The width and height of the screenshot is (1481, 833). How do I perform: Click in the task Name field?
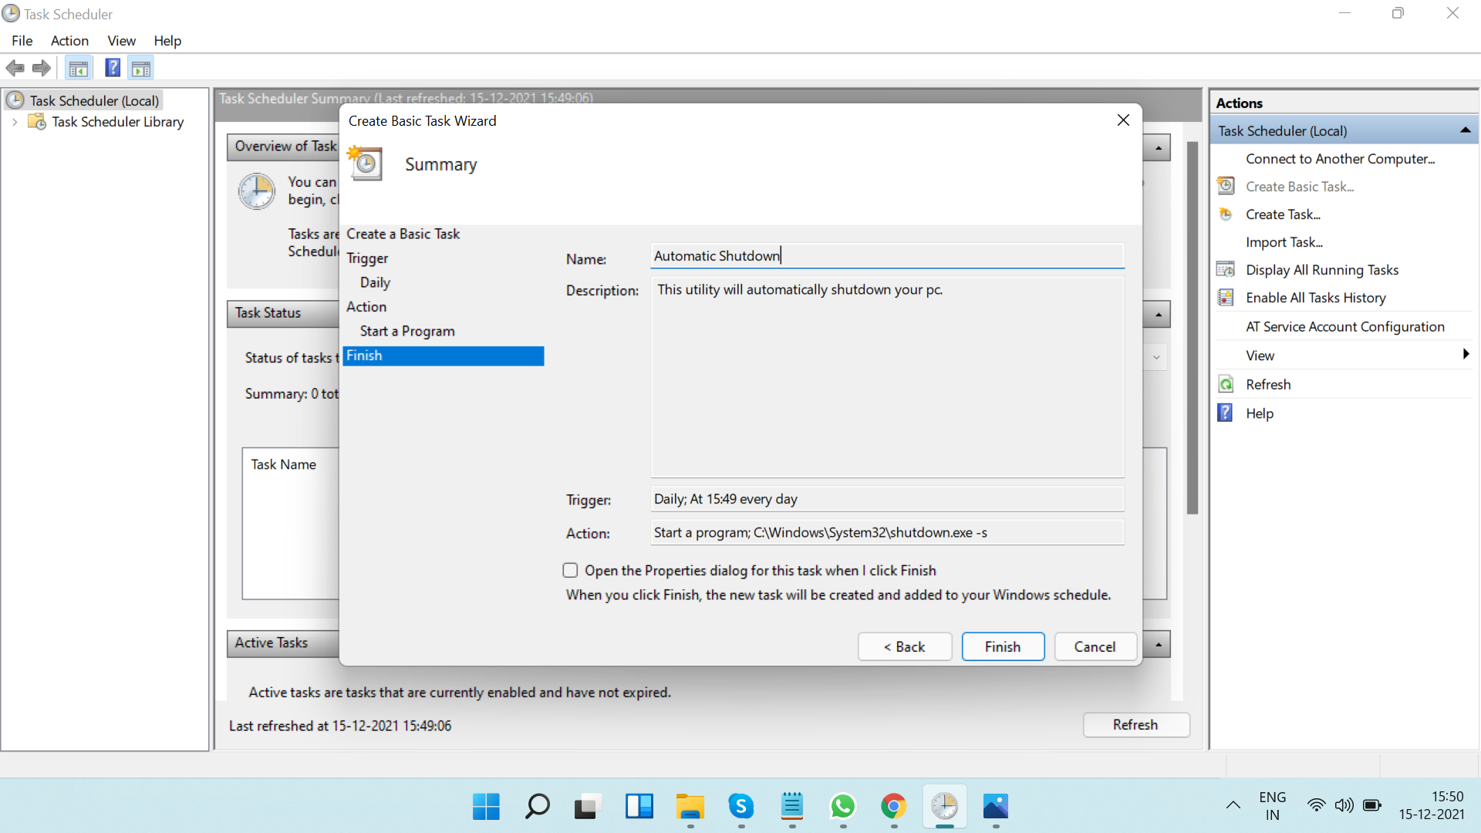click(887, 256)
